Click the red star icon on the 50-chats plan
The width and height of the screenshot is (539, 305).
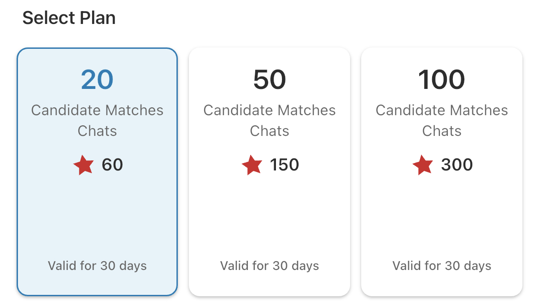pos(252,165)
